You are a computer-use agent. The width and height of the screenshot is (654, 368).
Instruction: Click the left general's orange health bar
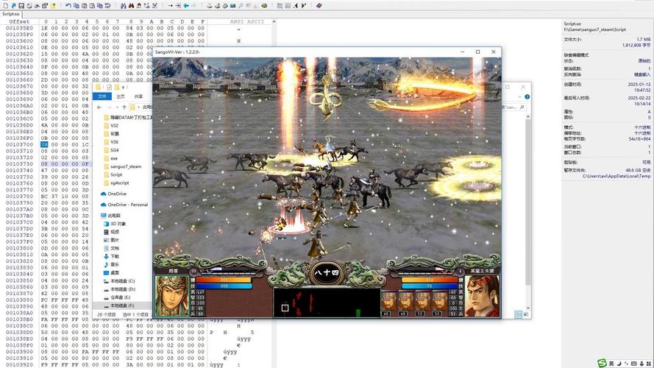pyautogui.click(x=224, y=280)
